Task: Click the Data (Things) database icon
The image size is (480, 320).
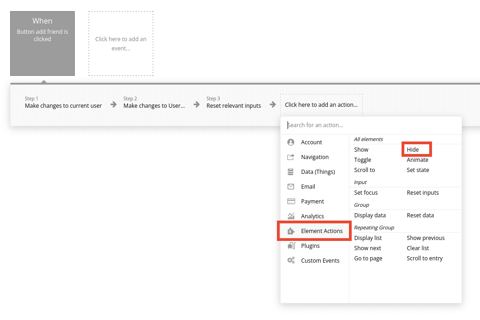Action: point(291,172)
